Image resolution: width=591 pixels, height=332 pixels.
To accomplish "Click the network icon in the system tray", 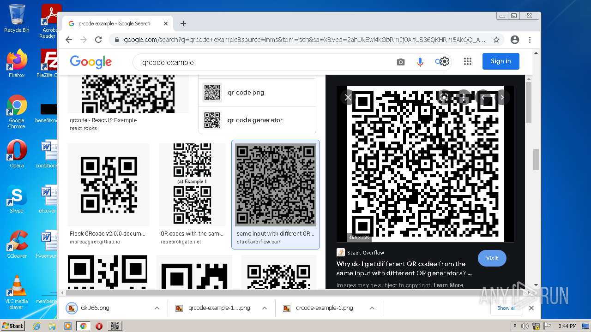I will pos(536,326).
